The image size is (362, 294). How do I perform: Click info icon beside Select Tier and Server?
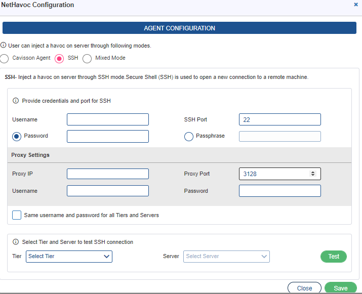coord(16,242)
